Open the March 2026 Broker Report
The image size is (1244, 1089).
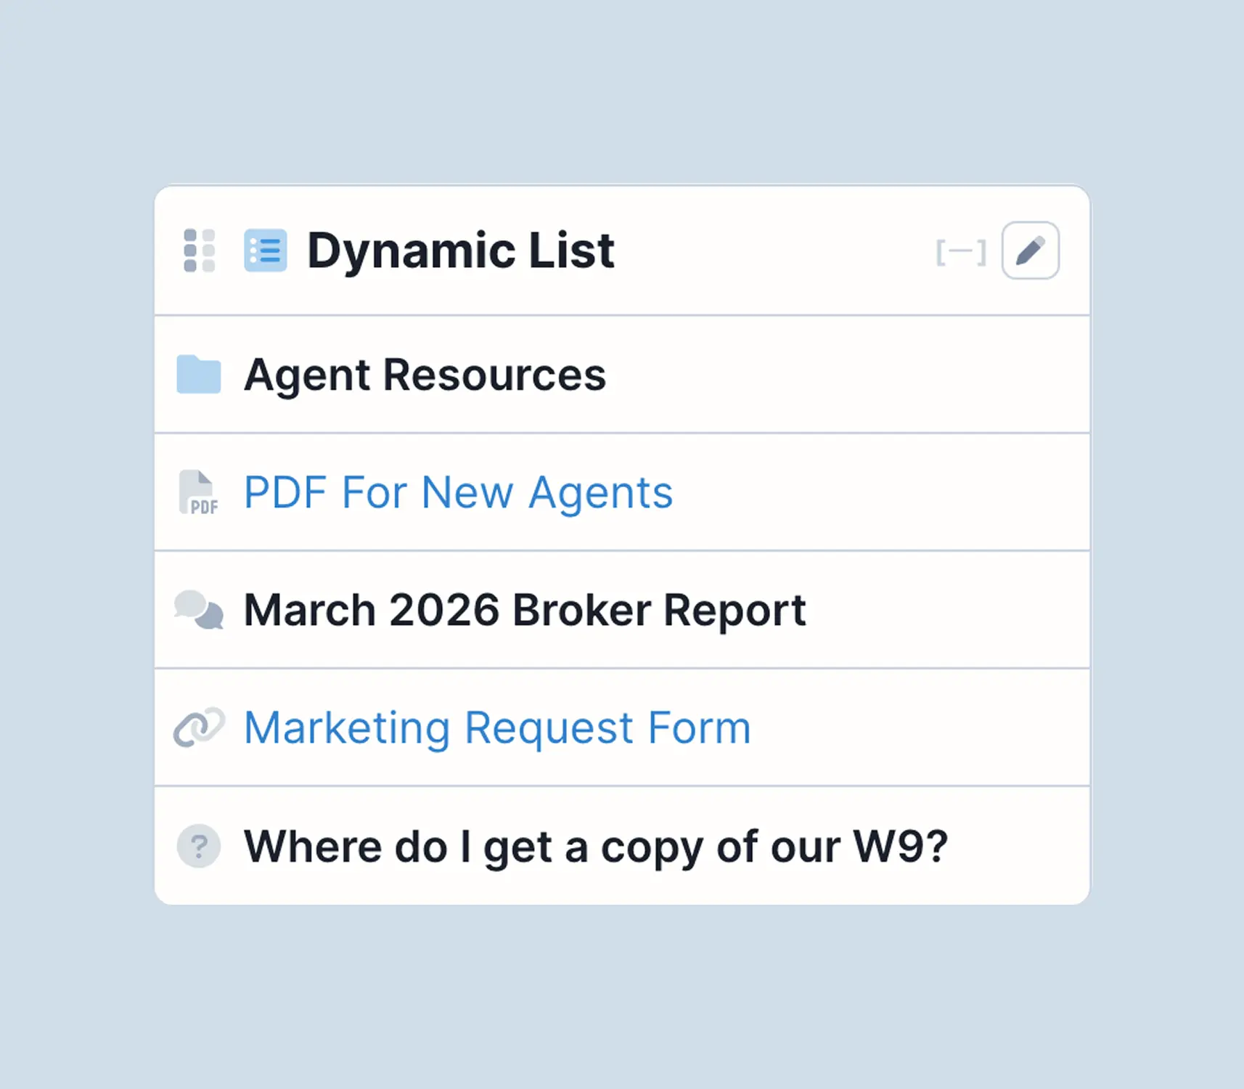click(x=525, y=610)
